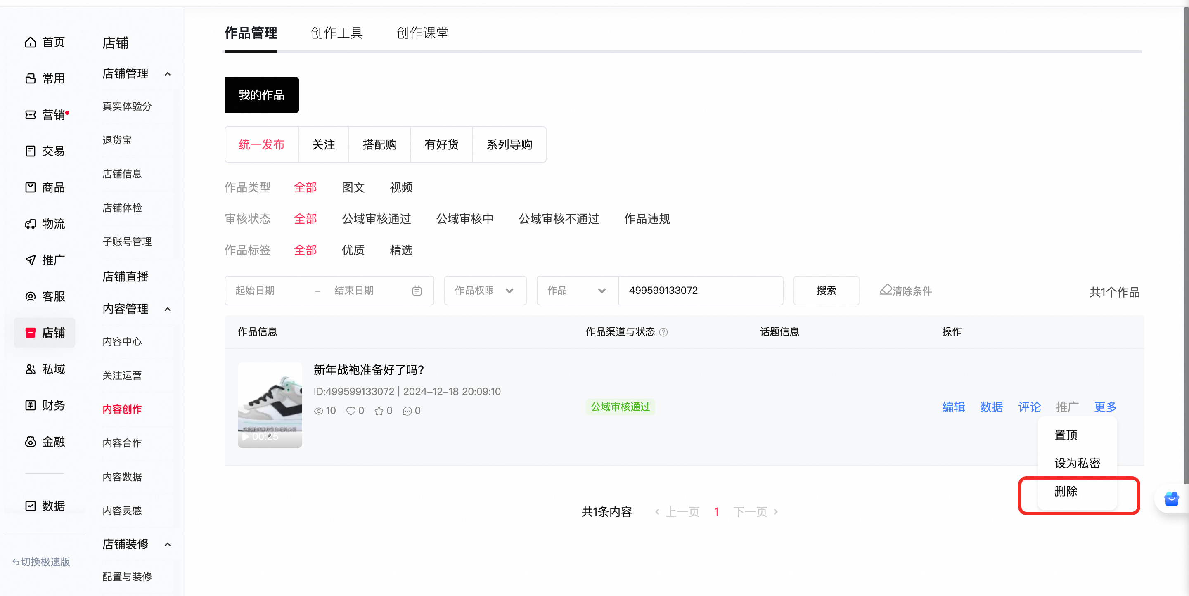1189x596 pixels.
Task: Filter work label by 精选
Action: 401,250
